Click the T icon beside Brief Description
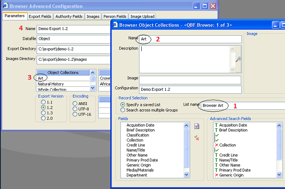The image size is (285, 189). click(216, 130)
